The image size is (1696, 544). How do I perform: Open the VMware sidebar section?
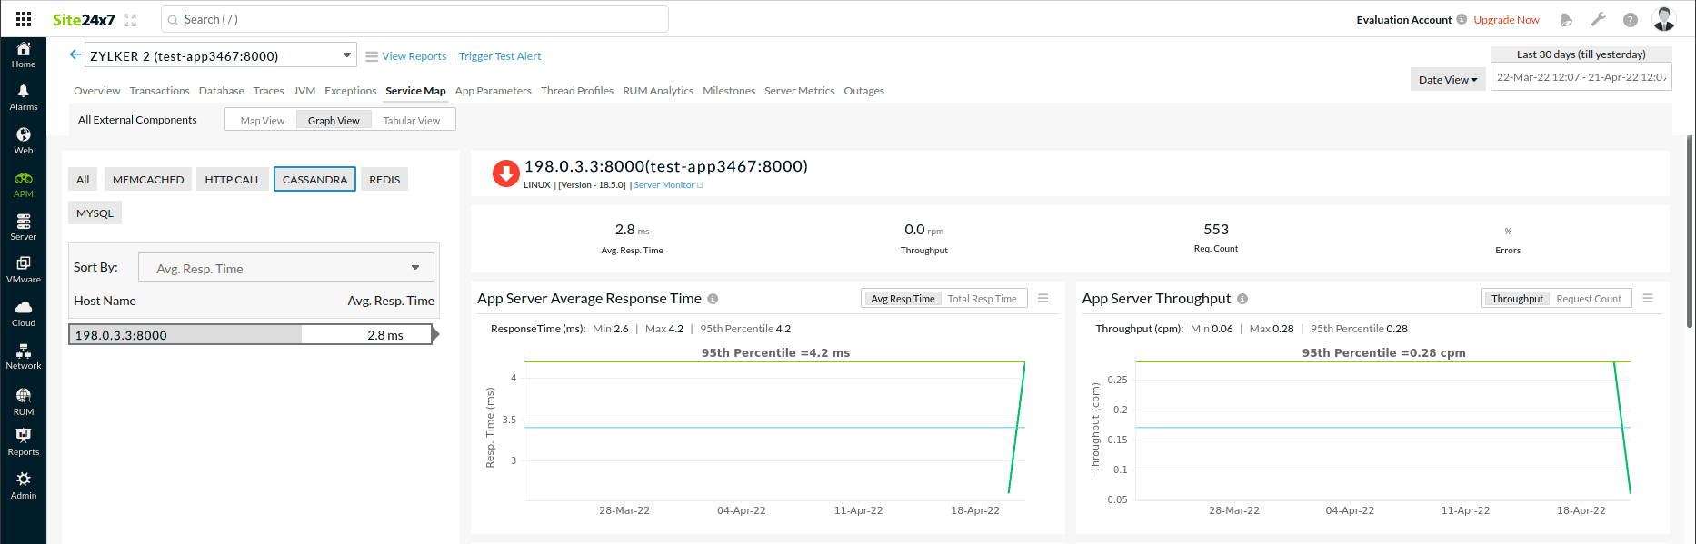[x=24, y=270]
